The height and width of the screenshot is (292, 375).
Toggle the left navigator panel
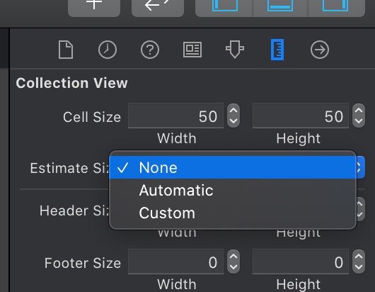(224, 6)
